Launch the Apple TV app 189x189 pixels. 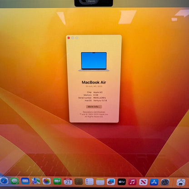pos(122,182)
